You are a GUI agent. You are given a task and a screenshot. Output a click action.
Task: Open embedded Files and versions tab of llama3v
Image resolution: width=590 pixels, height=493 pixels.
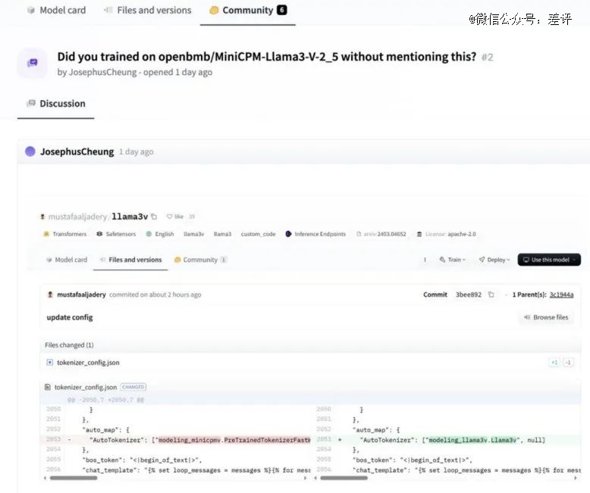[130, 260]
